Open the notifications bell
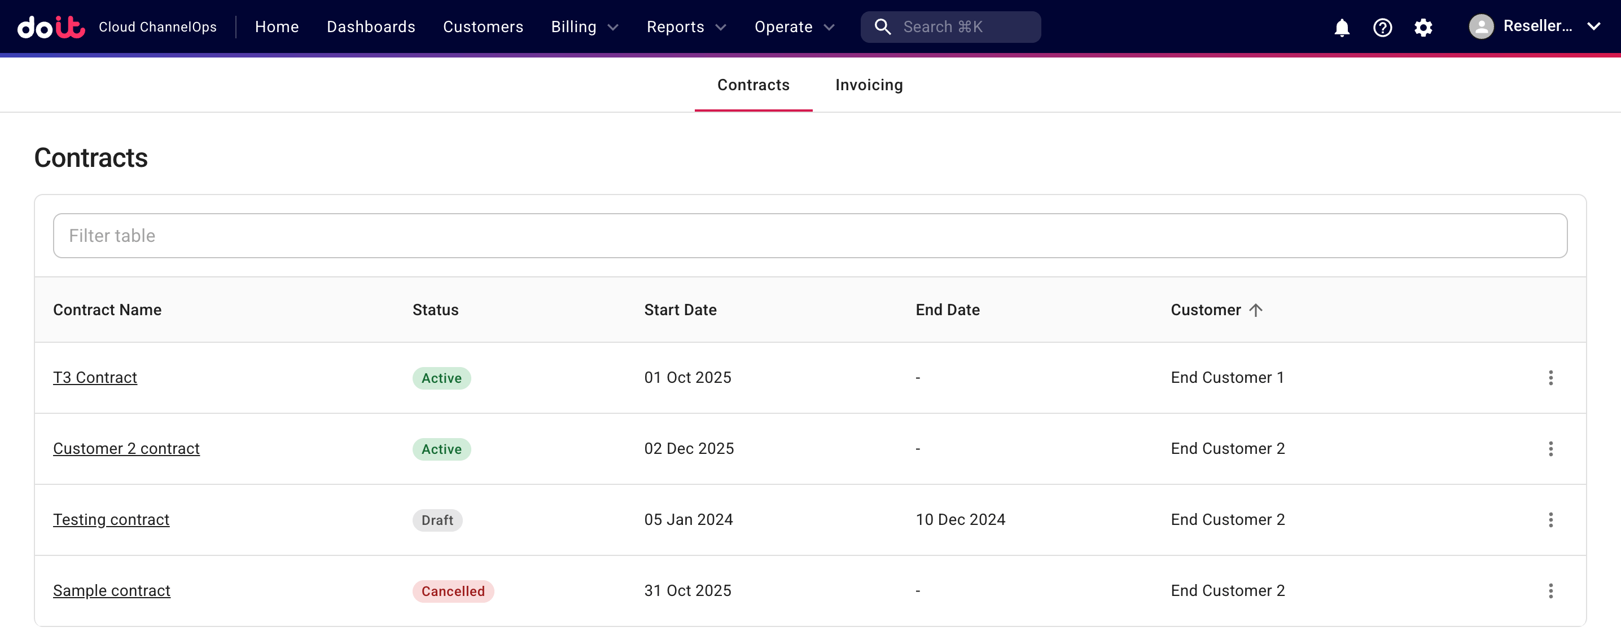The height and width of the screenshot is (636, 1621). 1342,27
